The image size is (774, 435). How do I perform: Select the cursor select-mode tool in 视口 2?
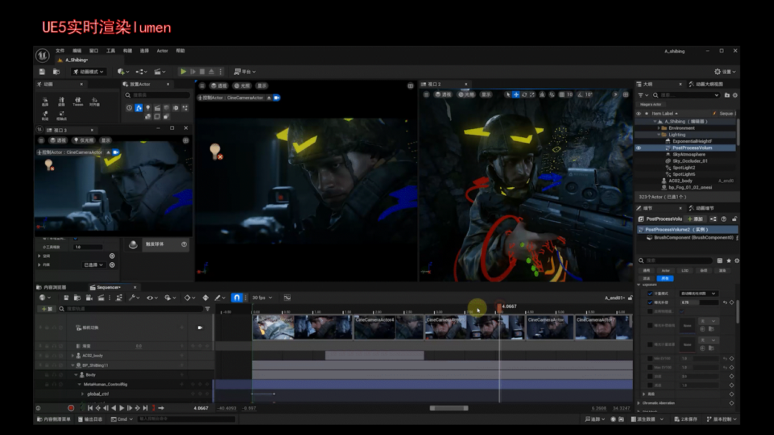coord(508,94)
